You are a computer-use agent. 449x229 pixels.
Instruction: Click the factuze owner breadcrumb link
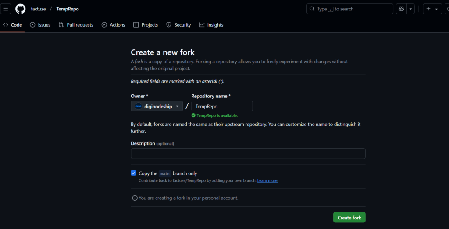click(x=38, y=9)
